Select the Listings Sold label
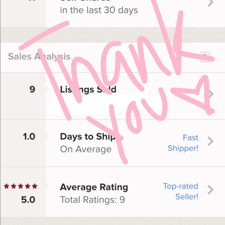Image resolution: width=225 pixels, height=225 pixels. 88,90
